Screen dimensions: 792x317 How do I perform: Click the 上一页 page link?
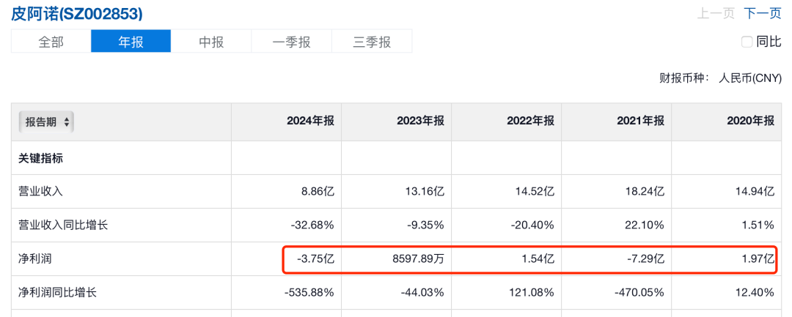point(716,13)
